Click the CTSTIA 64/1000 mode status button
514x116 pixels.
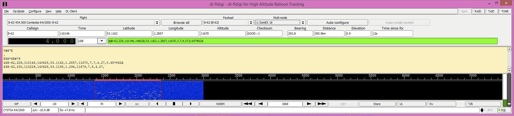pos(17,110)
